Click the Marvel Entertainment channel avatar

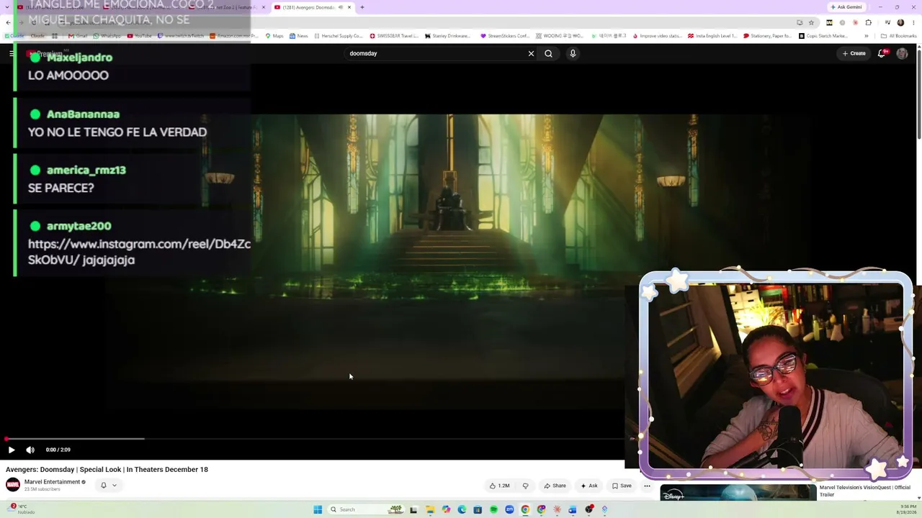click(x=13, y=485)
